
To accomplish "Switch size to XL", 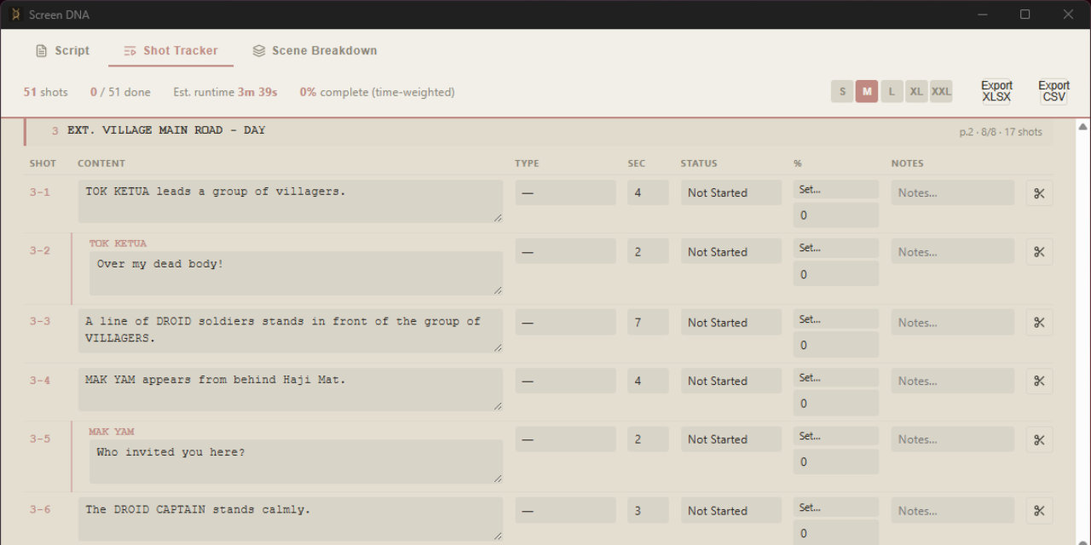I will coord(916,92).
